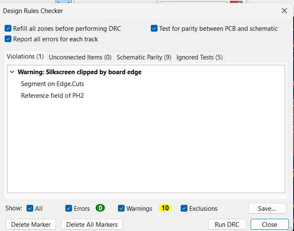Toggle the Show All checkbox
The width and height of the screenshot is (294, 231).
30,208
